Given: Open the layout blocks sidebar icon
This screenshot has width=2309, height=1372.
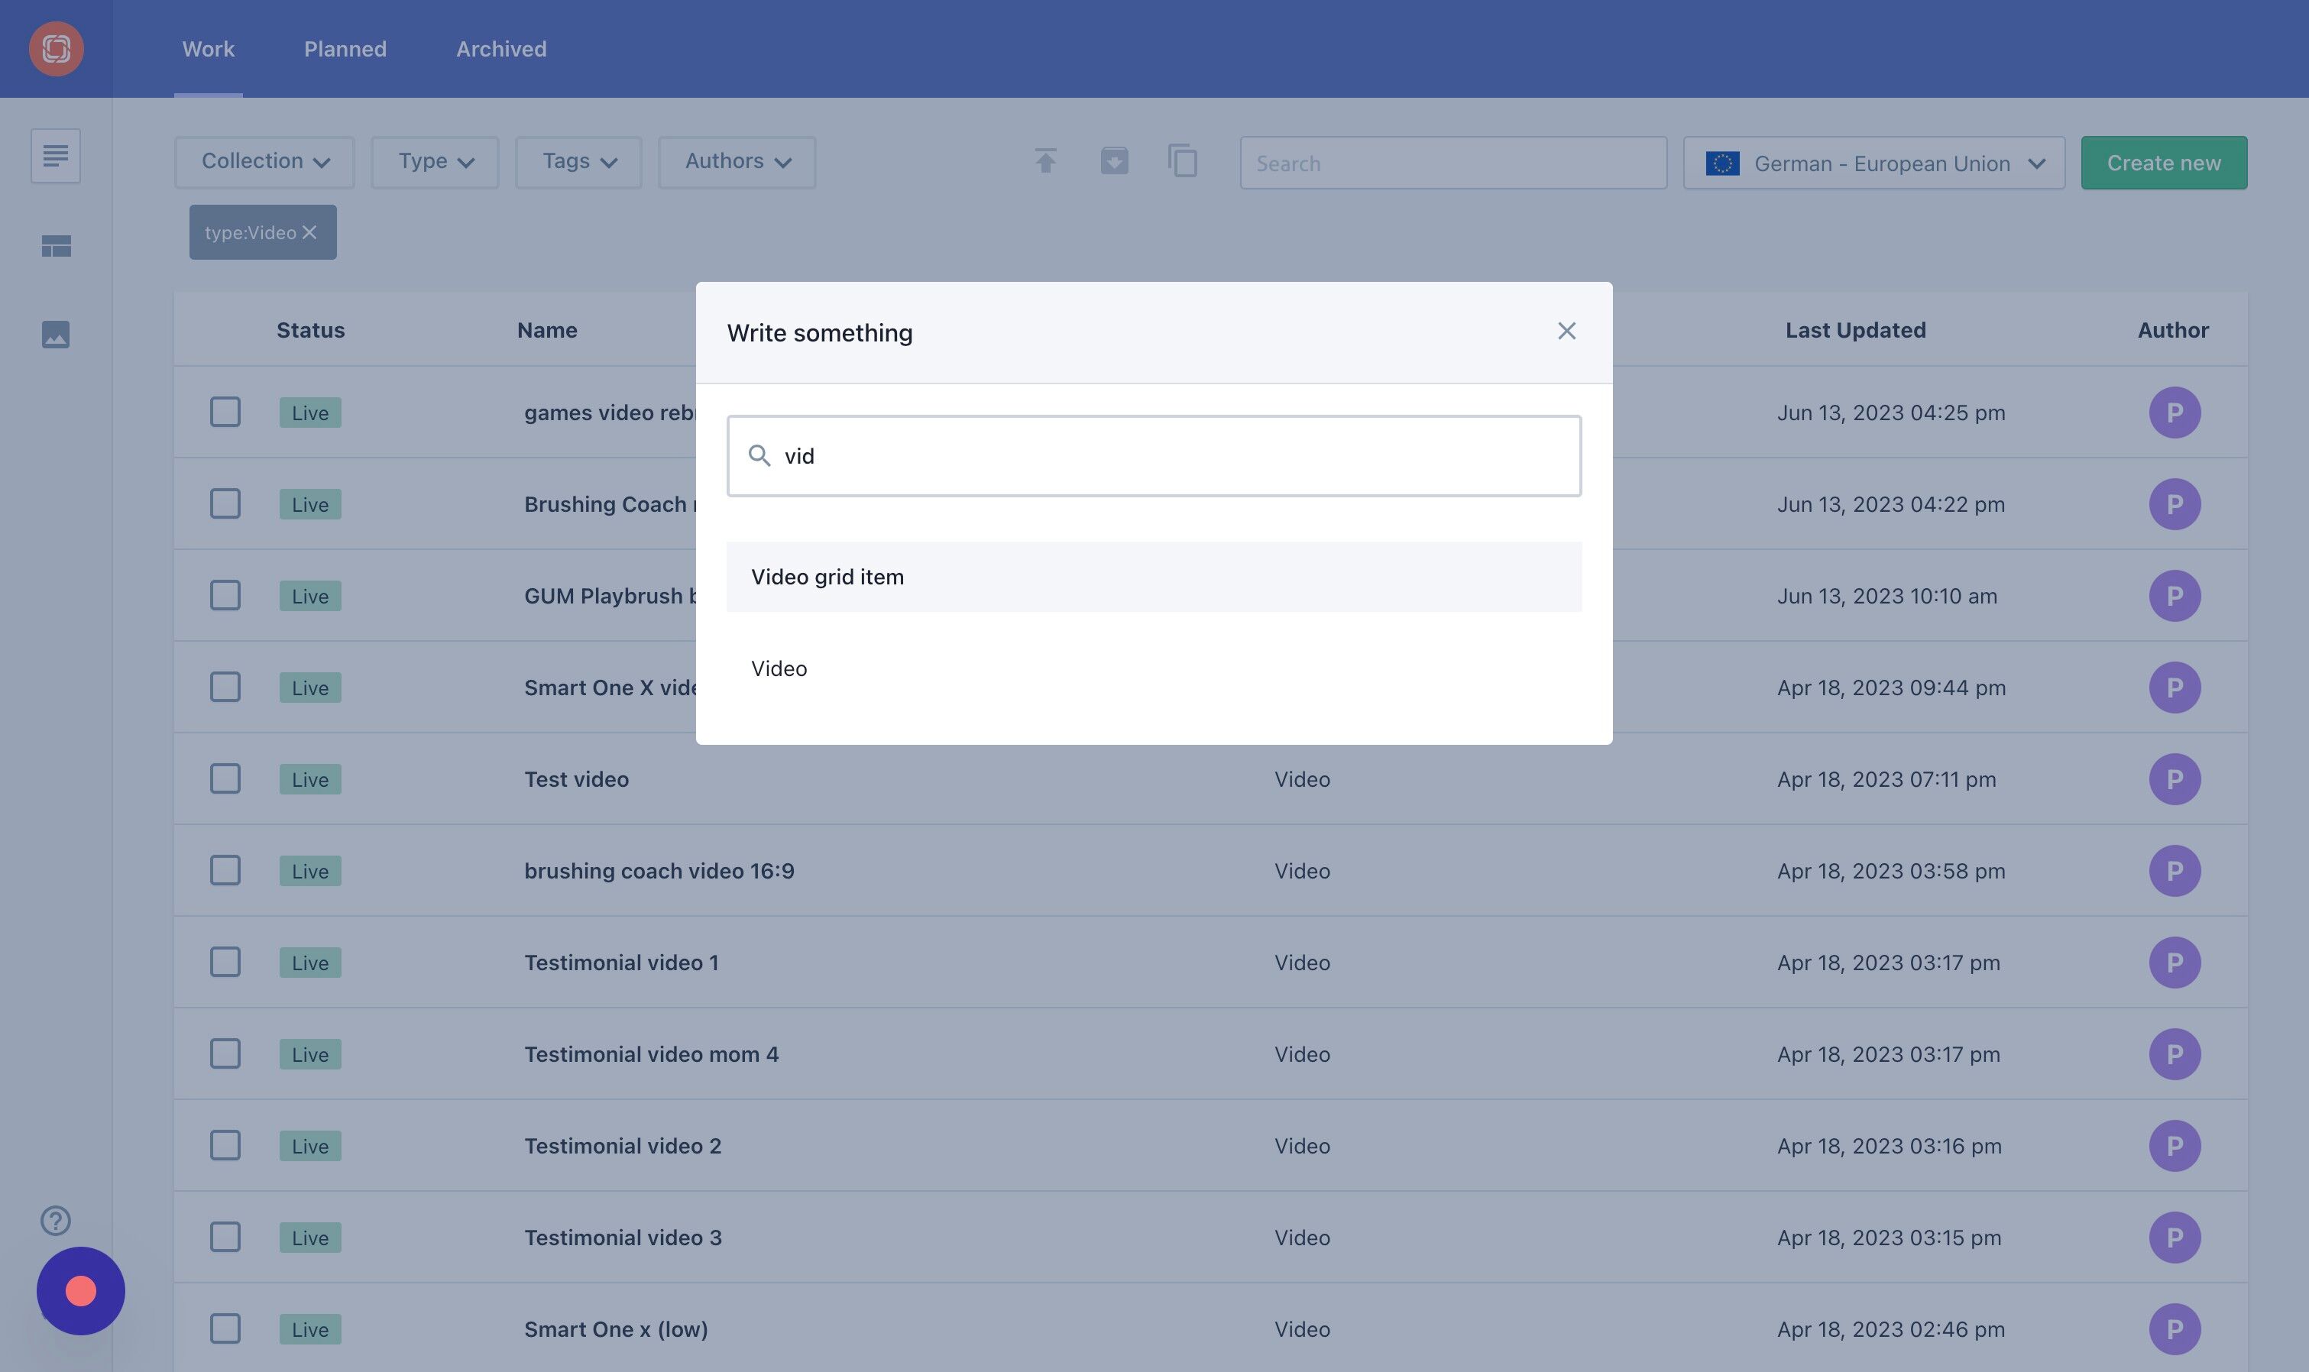Looking at the screenshot, I should tap(56, 246).
